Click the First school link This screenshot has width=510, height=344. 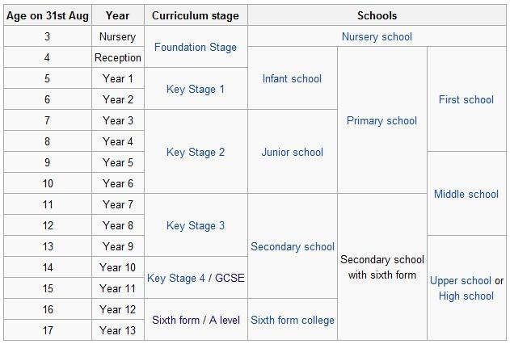pos(466,99)
